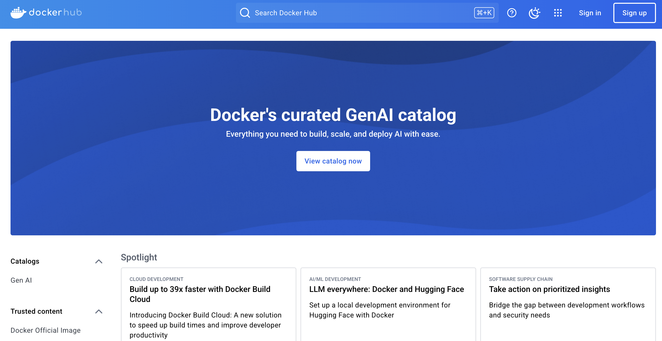Collapse the Trusted content section

pos(99,311)
